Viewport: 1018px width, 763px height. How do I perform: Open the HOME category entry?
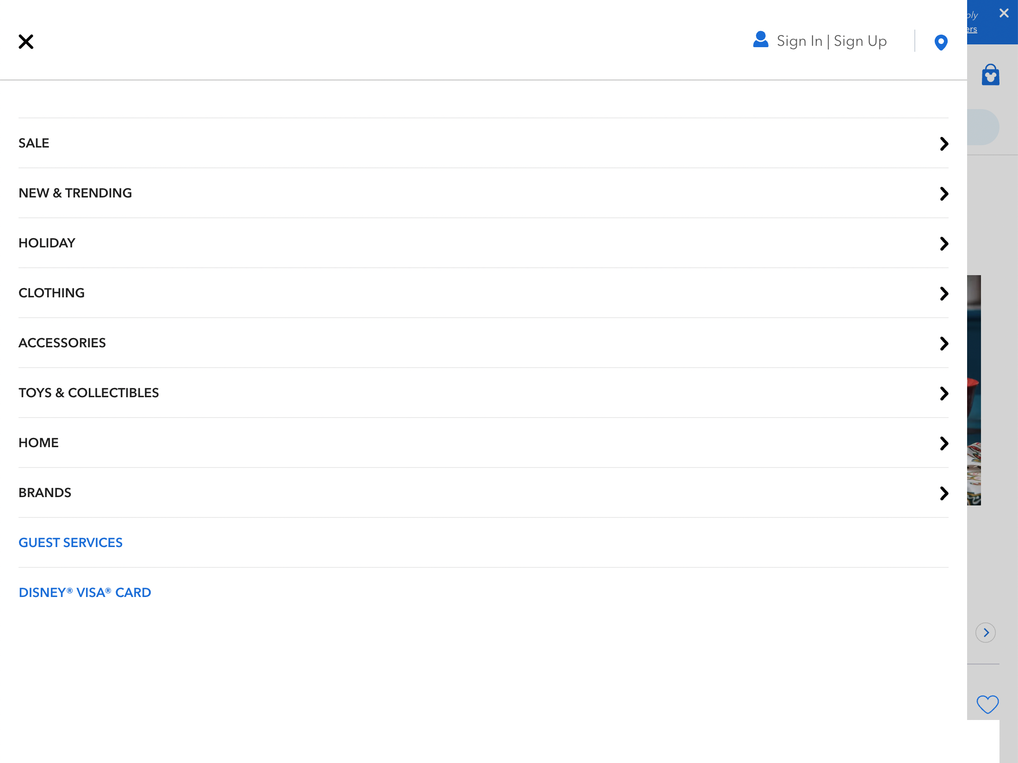[38, 443]
